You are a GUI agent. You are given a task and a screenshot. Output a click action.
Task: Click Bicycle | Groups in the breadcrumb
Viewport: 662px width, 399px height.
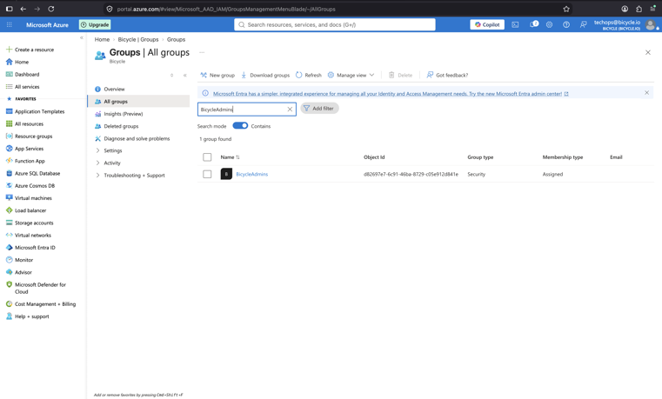(x=138, y=40)
